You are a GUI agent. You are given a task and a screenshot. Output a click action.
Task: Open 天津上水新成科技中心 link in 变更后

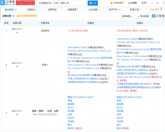point(133,70)
